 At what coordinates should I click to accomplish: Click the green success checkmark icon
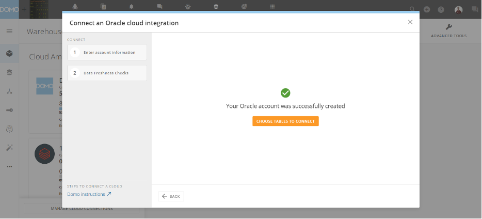(285, 93)
